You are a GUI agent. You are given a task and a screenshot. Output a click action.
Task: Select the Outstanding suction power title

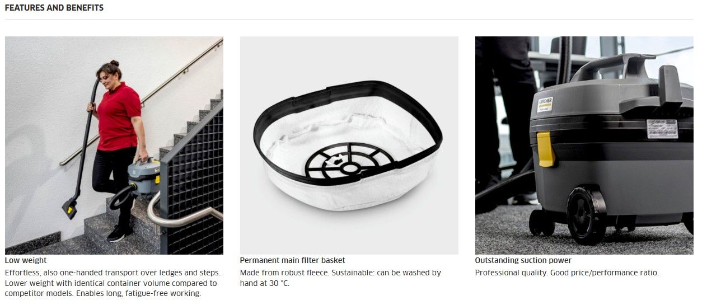pos(523,260)
